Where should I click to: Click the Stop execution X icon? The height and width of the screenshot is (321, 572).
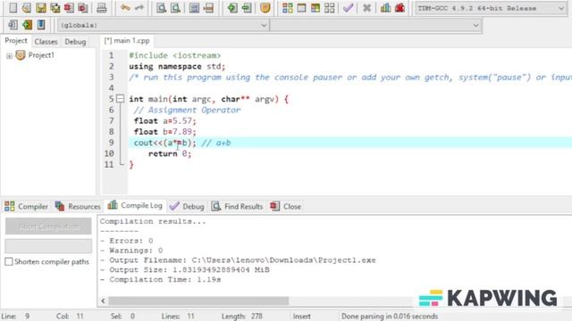(x=366, y=8)
